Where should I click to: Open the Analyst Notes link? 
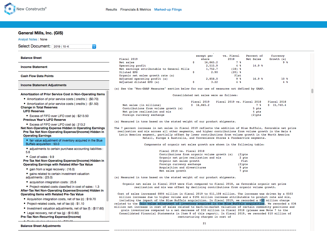coord(28,39)
